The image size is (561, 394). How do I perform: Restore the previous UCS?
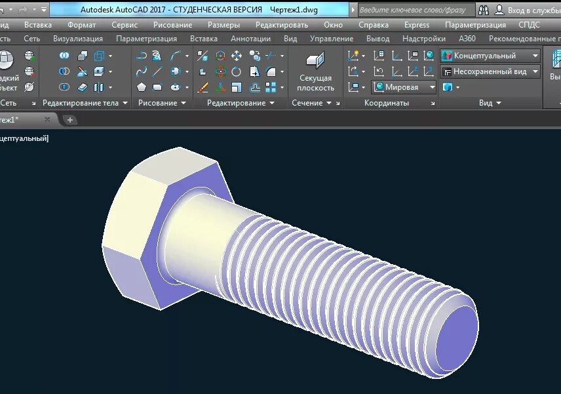(x=379, y=71)
